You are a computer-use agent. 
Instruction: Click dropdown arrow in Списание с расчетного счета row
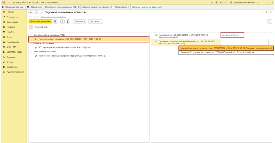pyautogui.click(x=270, y=43)
